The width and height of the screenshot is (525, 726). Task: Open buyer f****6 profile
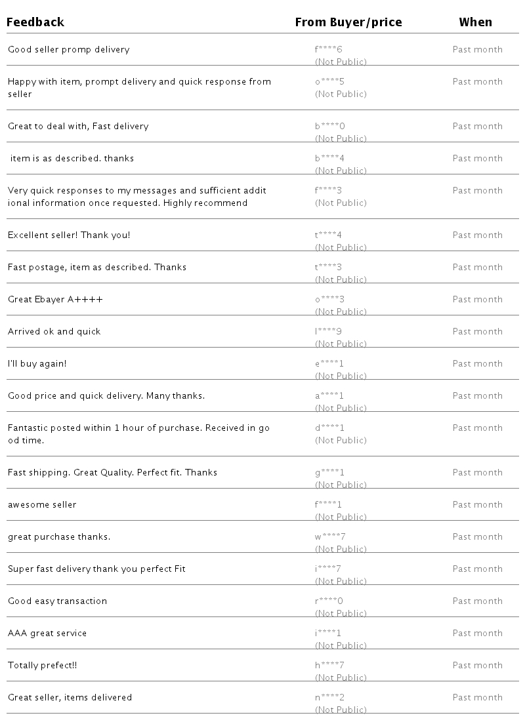(x=329, y=50)
